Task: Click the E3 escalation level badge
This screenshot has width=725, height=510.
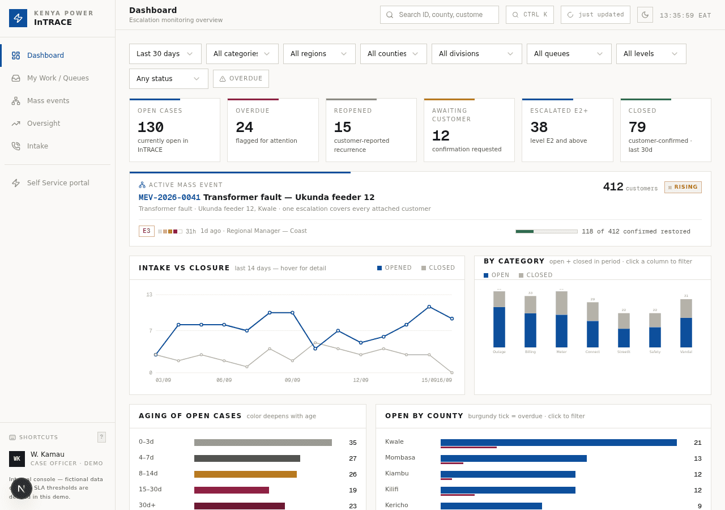Action: point(147,231)
